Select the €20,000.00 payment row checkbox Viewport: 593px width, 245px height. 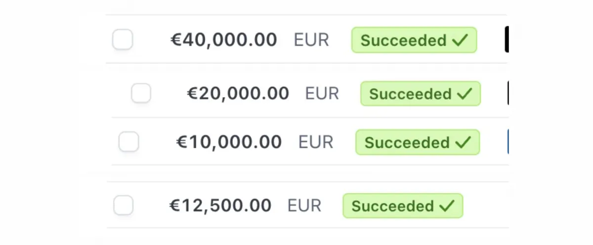[x=141, y=93]
